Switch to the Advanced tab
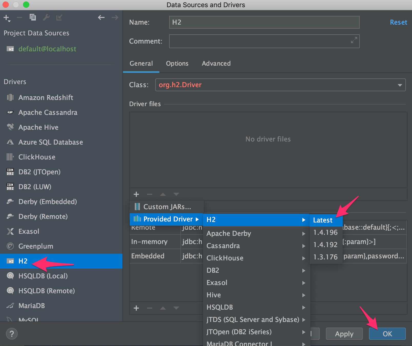 click(216, 63)
